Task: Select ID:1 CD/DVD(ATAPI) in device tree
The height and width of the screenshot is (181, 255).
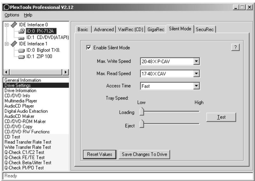Action: pos(47,37)
